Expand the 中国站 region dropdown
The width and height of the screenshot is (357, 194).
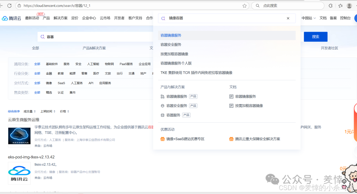pos(308,18)
